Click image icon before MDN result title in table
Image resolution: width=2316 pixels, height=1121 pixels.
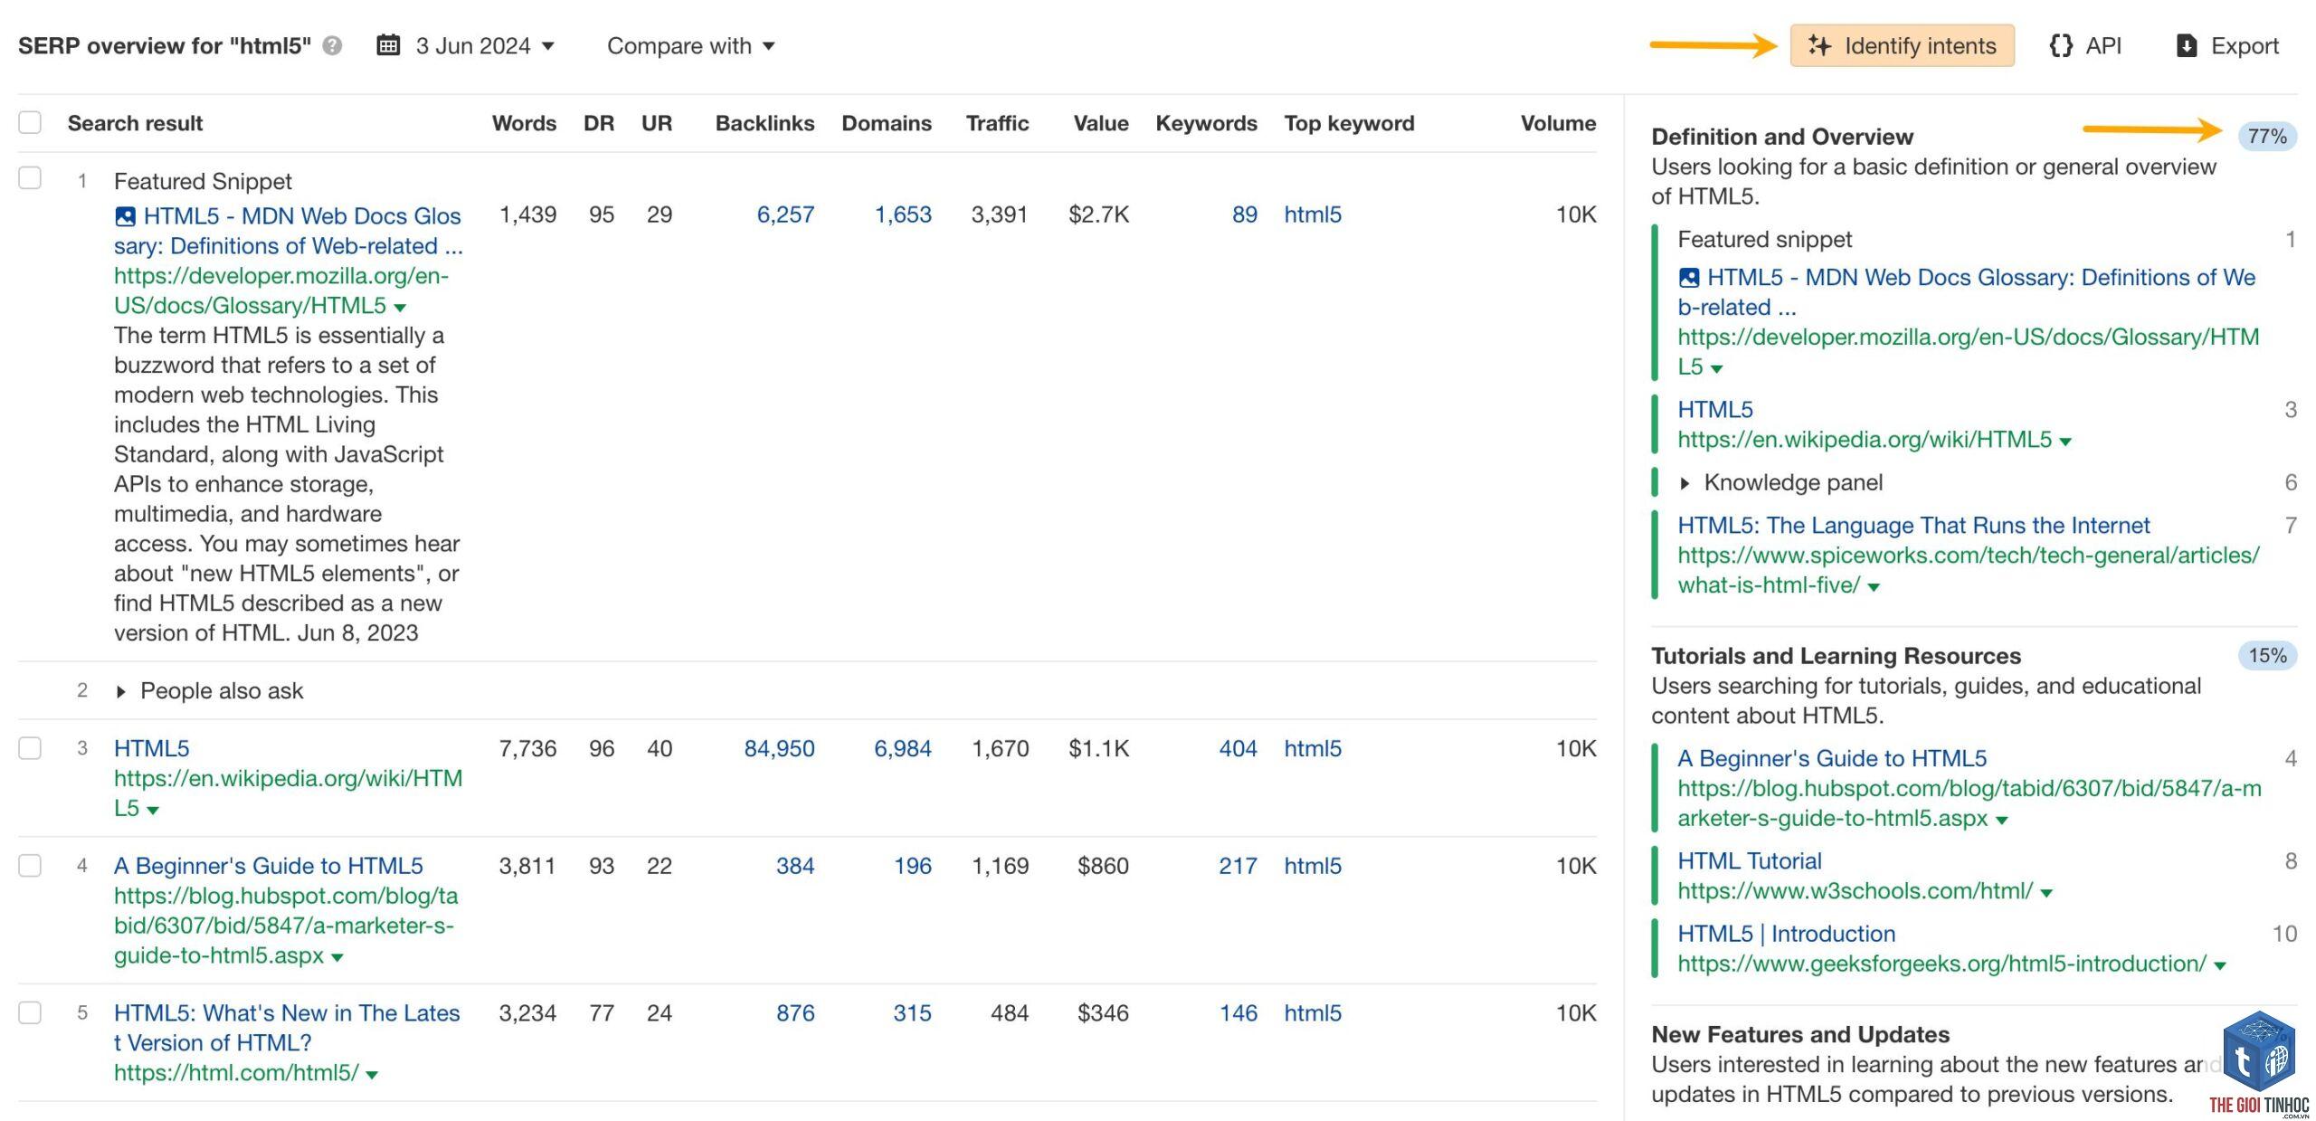125,216
